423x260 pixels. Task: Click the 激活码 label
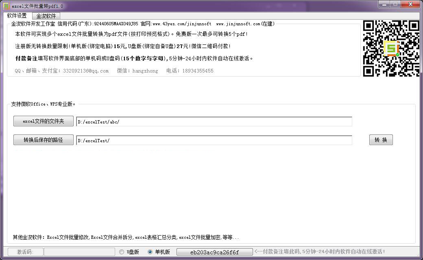coord(25,252)
